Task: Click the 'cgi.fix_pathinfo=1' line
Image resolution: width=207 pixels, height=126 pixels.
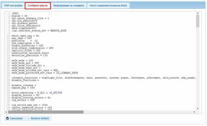Action: click(x=24, y=21)
